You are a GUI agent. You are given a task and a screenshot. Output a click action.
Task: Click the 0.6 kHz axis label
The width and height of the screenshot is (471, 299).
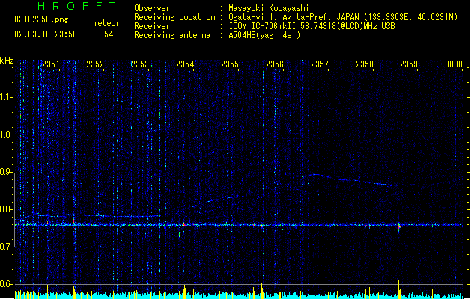tap(6, 284)
